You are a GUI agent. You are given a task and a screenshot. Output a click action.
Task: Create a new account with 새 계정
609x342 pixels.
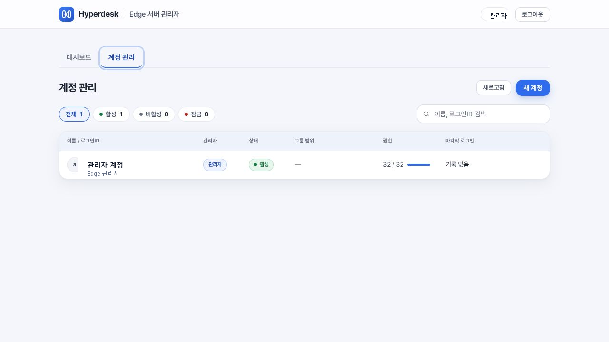[x=533, y=88]
